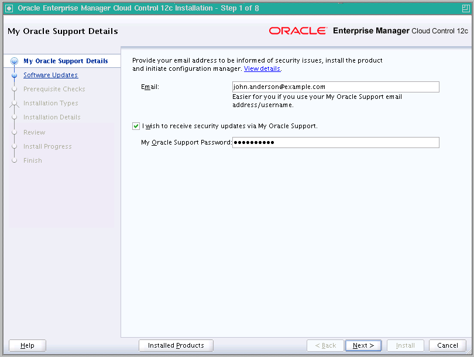Show Installed Products
This screenshot has height=357, width=474.
176,345
